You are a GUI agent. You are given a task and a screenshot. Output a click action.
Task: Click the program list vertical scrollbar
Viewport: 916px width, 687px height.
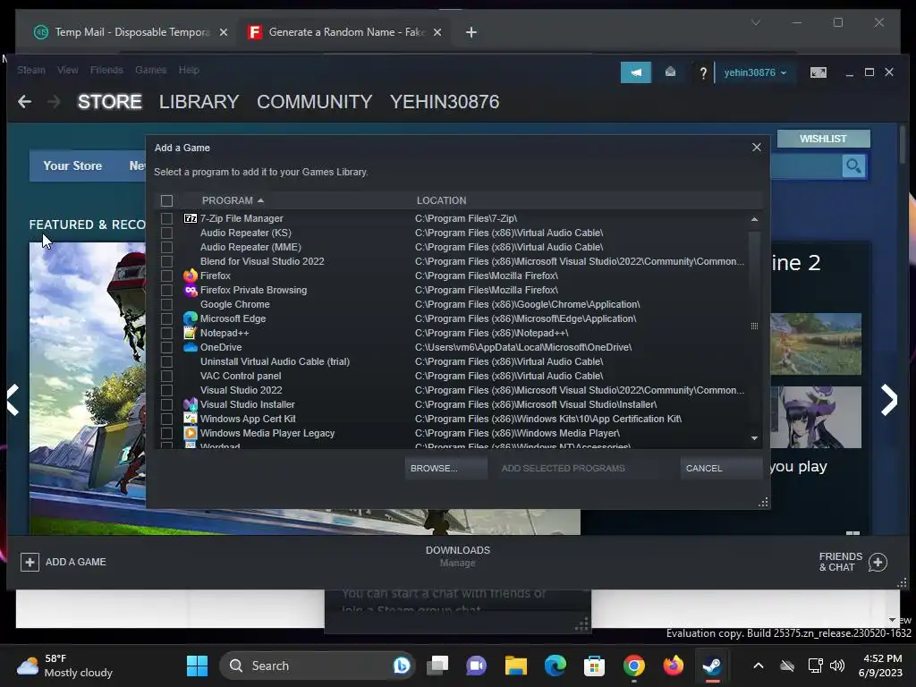(754, 327)
